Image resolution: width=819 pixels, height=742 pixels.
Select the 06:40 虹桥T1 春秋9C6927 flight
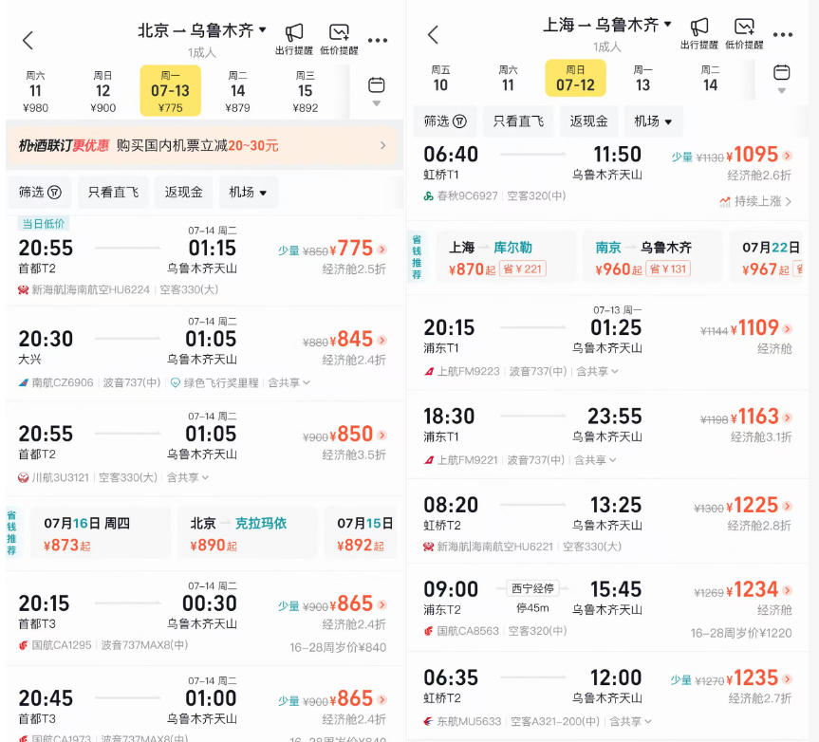[x=607, y=177]
